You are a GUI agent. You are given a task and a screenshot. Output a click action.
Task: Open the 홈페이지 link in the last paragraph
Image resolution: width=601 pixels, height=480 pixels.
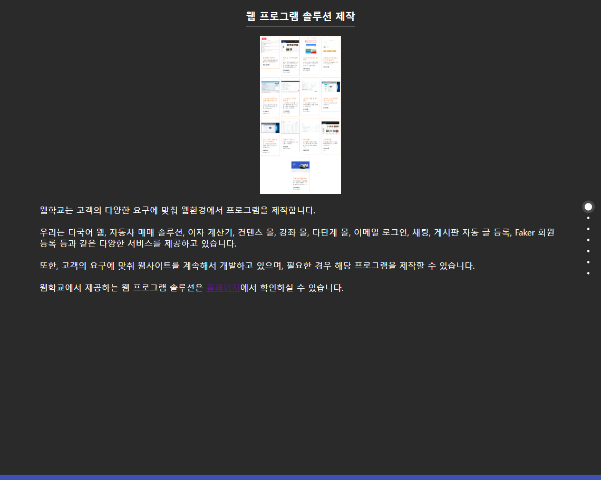click(x=224, y=288)
